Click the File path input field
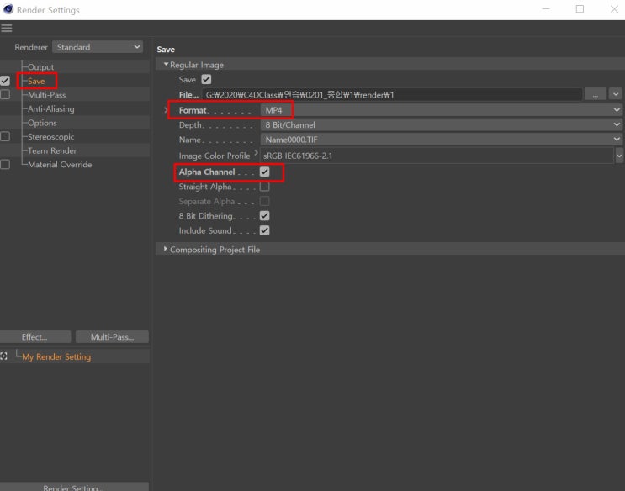Viewport: 625px width, 491px height. (x=392, y=95)
